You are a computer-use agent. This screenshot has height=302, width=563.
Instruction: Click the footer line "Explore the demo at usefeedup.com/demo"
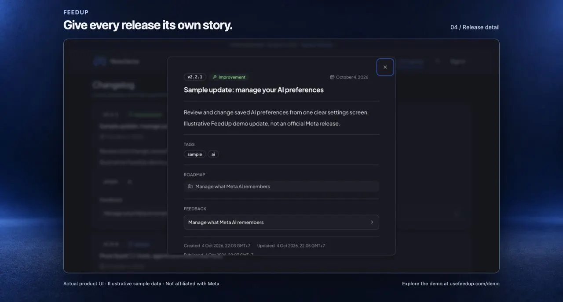coord(451,284)
